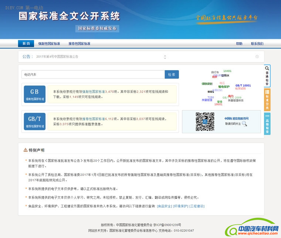
Task: Open the 帮助 help link
Action: (x=239, y=44)
